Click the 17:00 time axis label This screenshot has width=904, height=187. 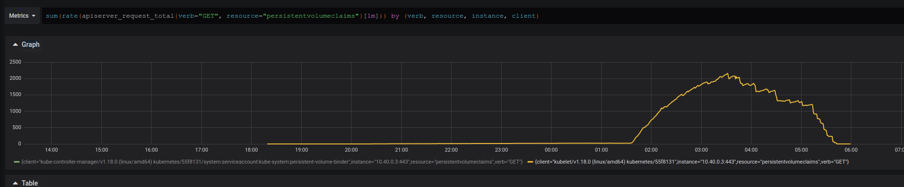tap(201, 150)
